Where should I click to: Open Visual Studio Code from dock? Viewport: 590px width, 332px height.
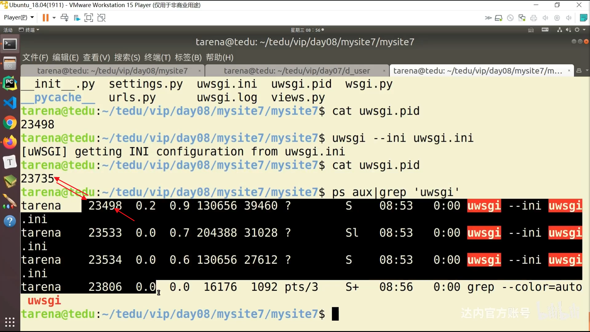[x=10, y=103]
